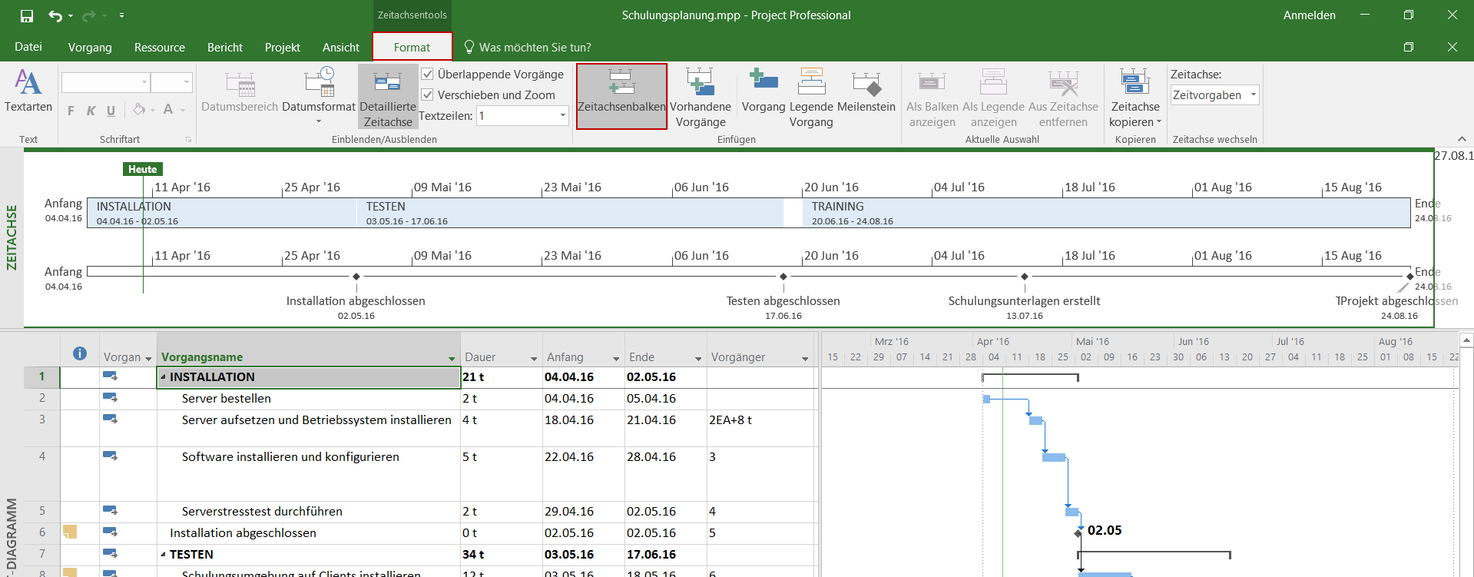Expand the Zeitachse selection dropdown
Image resolution: width=1474 pixels, height=577 pixels.
[1253, 95]
